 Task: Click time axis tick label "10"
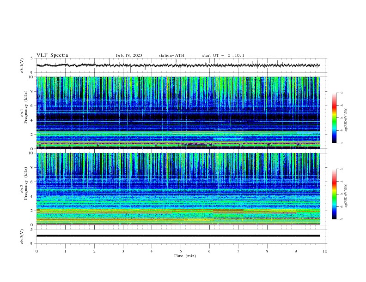click(325, 251)
